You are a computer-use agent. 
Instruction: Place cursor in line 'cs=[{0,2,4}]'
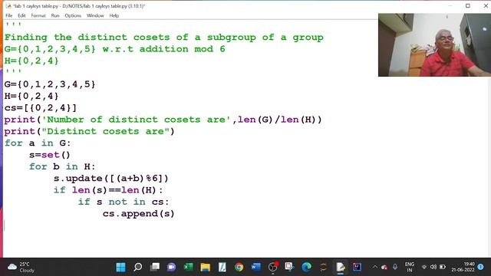click(41, 108)
